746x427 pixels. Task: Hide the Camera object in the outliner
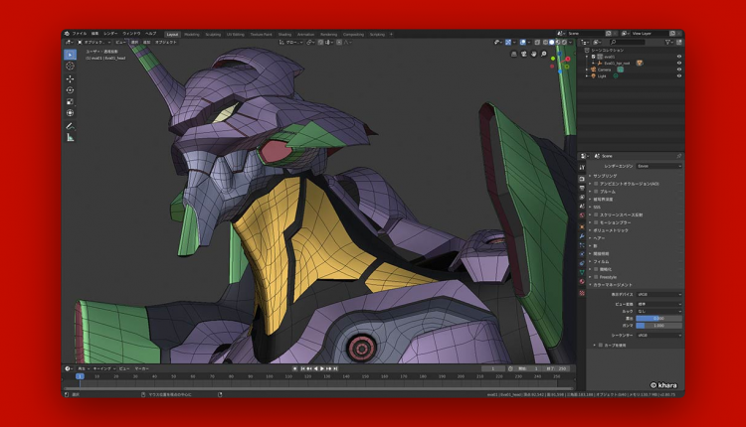[679, 70]
